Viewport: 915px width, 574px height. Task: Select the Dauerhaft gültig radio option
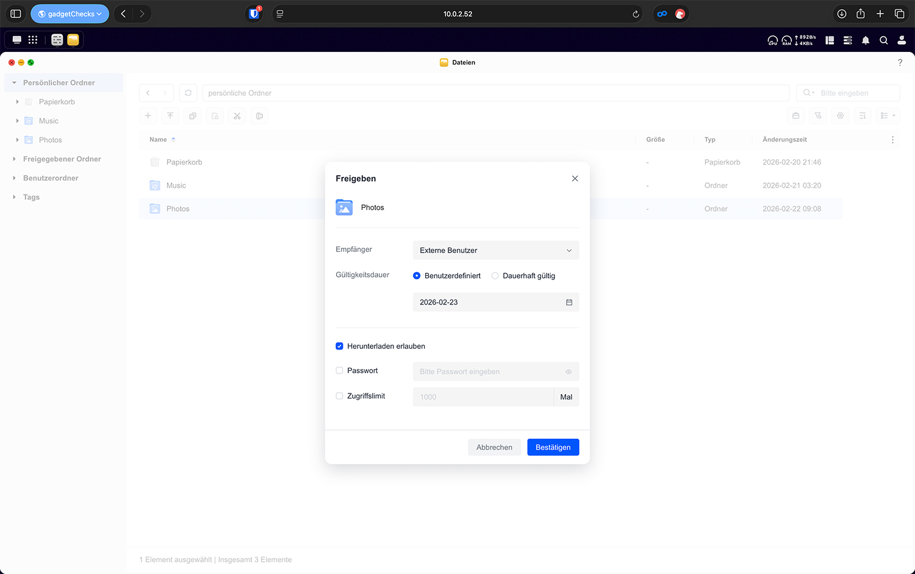pos(495,276)
